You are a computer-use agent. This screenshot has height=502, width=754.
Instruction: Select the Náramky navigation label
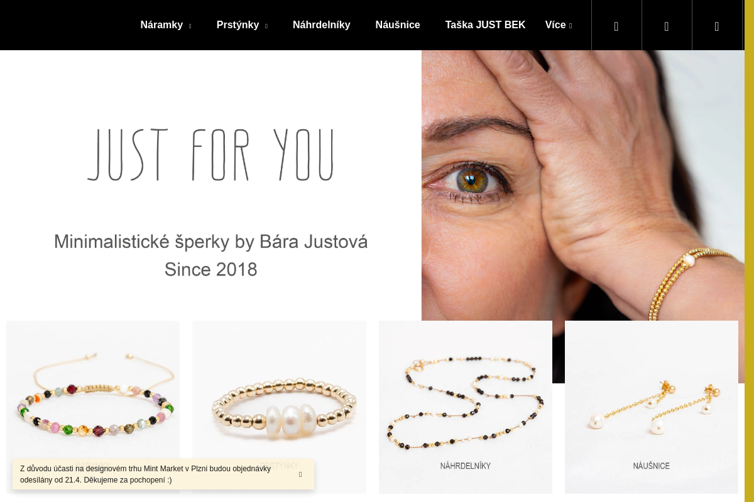[161, 25]
